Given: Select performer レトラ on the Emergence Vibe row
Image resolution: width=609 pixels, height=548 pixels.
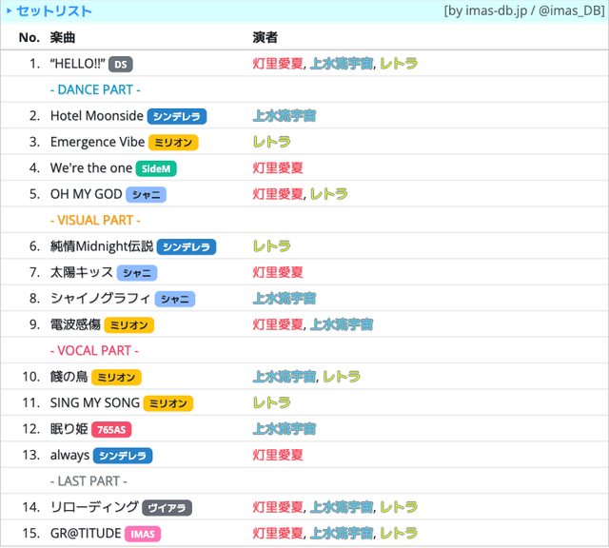Looking at the screenshot, I should (x=271, y=142).
